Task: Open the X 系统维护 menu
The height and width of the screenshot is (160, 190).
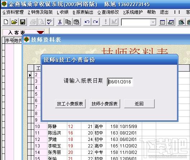Action: click(133, 12)
